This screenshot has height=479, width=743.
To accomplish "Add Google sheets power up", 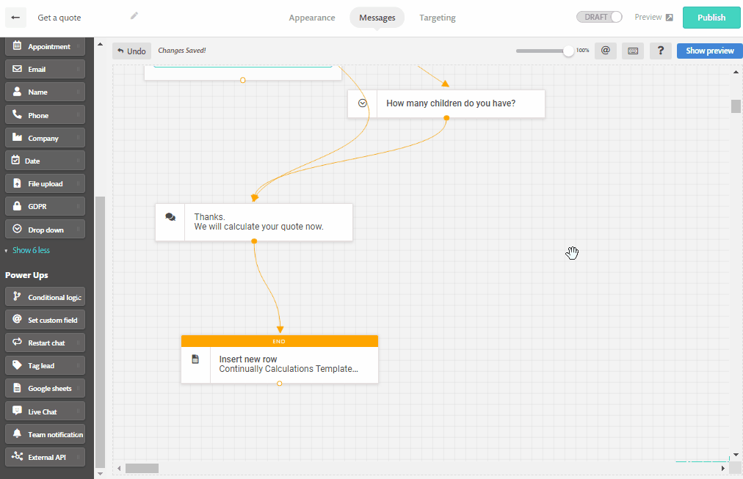I will [x=45, y=388].
